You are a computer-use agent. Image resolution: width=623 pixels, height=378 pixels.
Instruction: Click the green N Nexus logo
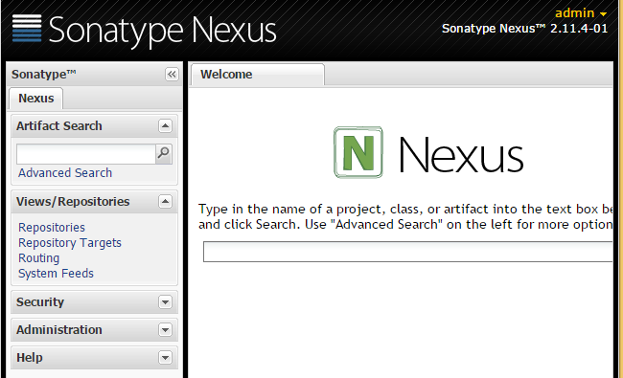[x=358, y=152]
